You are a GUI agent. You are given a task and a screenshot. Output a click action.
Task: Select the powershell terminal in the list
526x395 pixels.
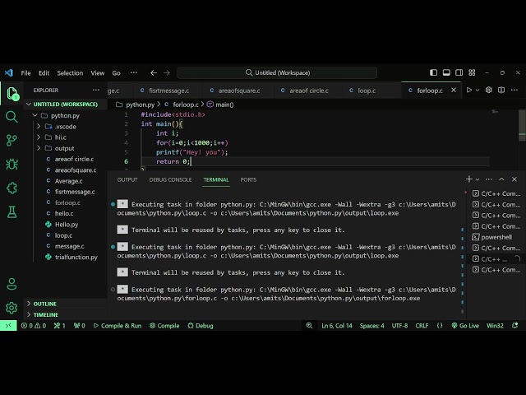[x=496, y=237]
